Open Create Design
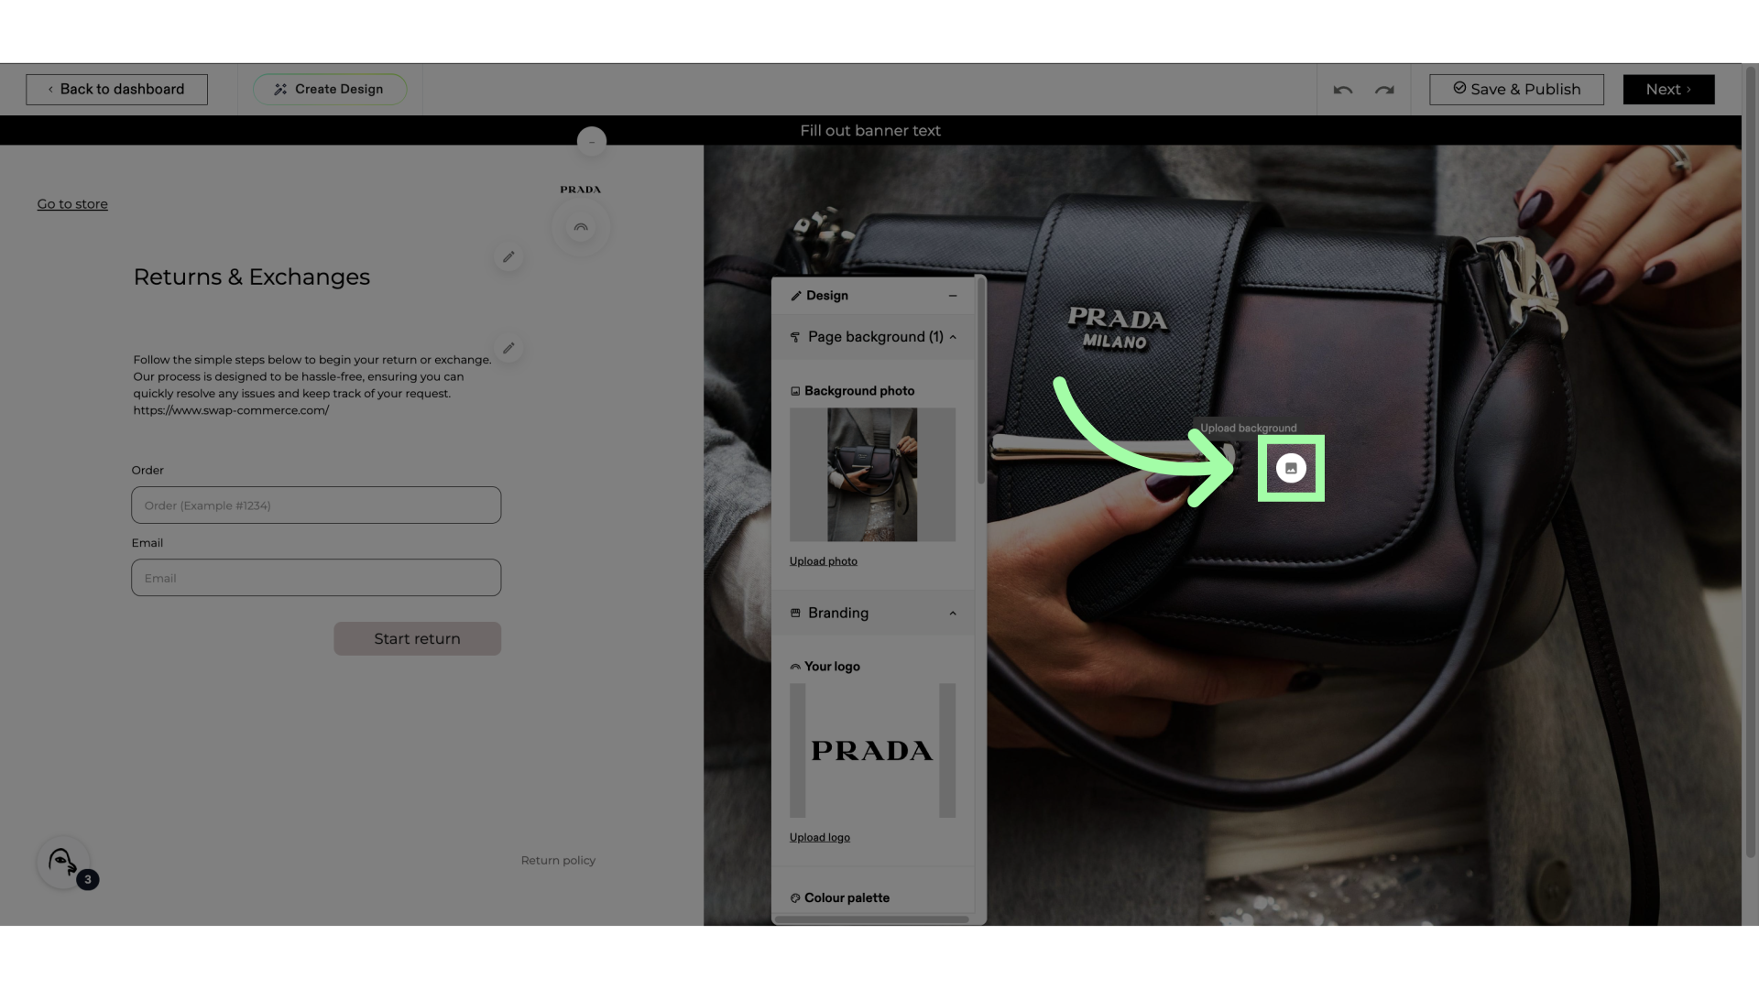 click(x=330, y=90)
